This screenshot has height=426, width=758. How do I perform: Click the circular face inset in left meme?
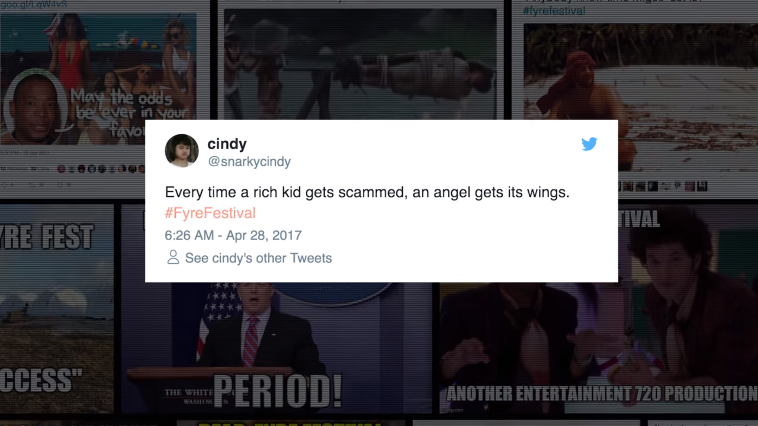[35, 107]
